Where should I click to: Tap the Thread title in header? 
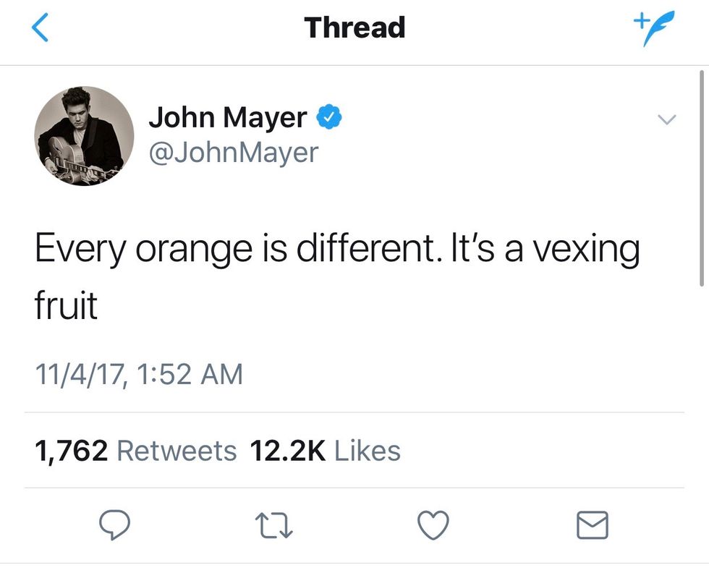(354, 28)
